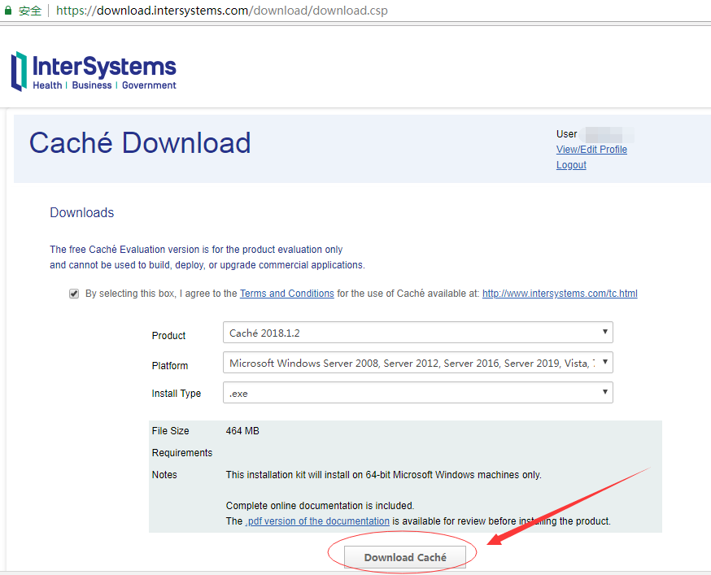Screen dimensions: 711x575
Task: Click the Notes row label
Action: (164, 475)
